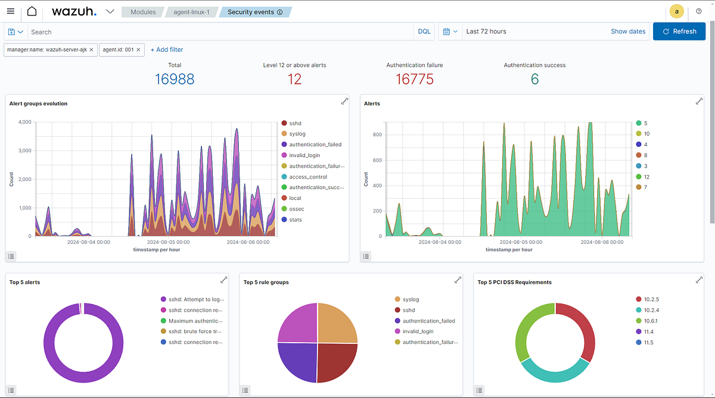Image resolution: width=715 pixels, height=398 pixels.
Task: Click the help question mark icon
Action: [x=699, y=11]
